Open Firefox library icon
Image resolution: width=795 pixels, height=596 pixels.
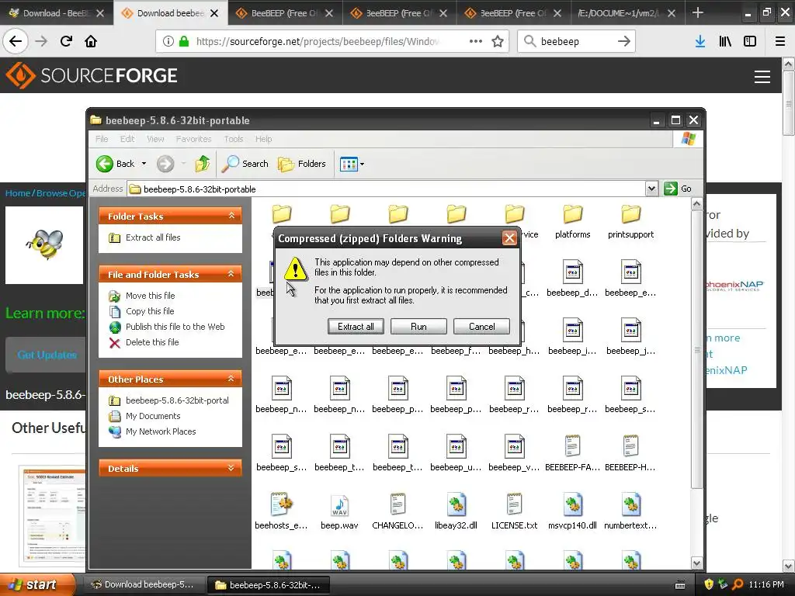(725, 41)
